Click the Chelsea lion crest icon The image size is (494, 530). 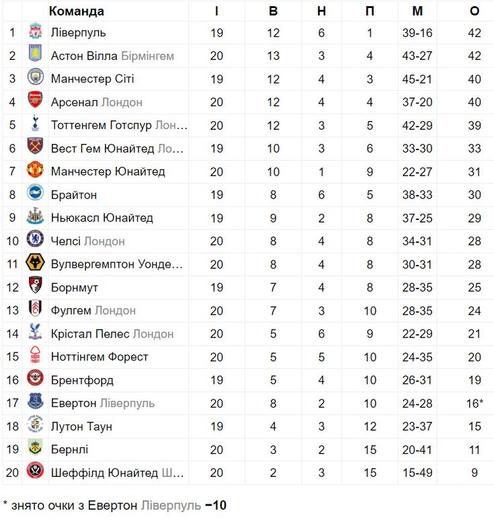click(x=35, y=239)
